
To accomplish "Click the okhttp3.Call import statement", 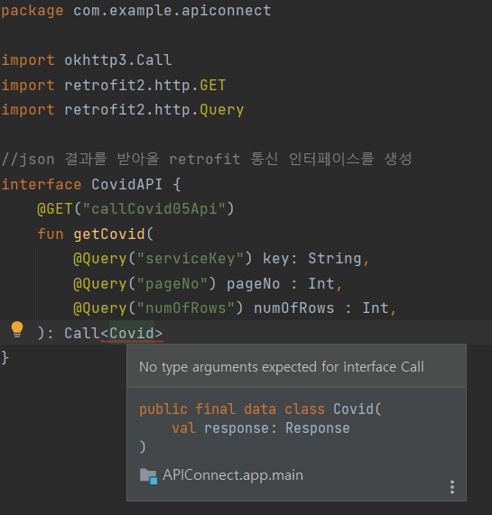I will [x=87, y=60].
